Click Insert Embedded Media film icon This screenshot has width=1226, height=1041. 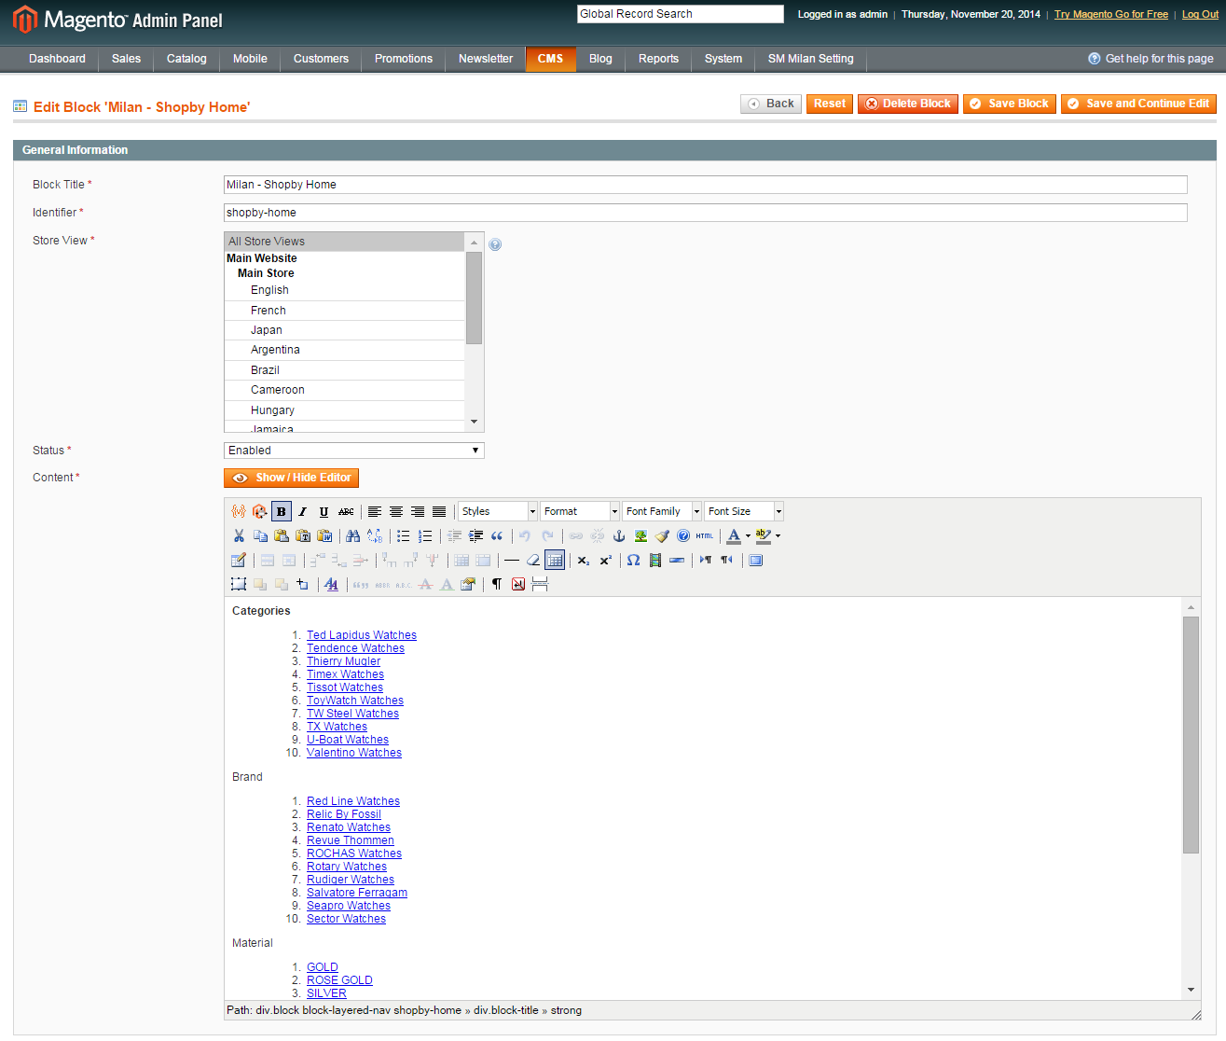(x=655, y=560)
